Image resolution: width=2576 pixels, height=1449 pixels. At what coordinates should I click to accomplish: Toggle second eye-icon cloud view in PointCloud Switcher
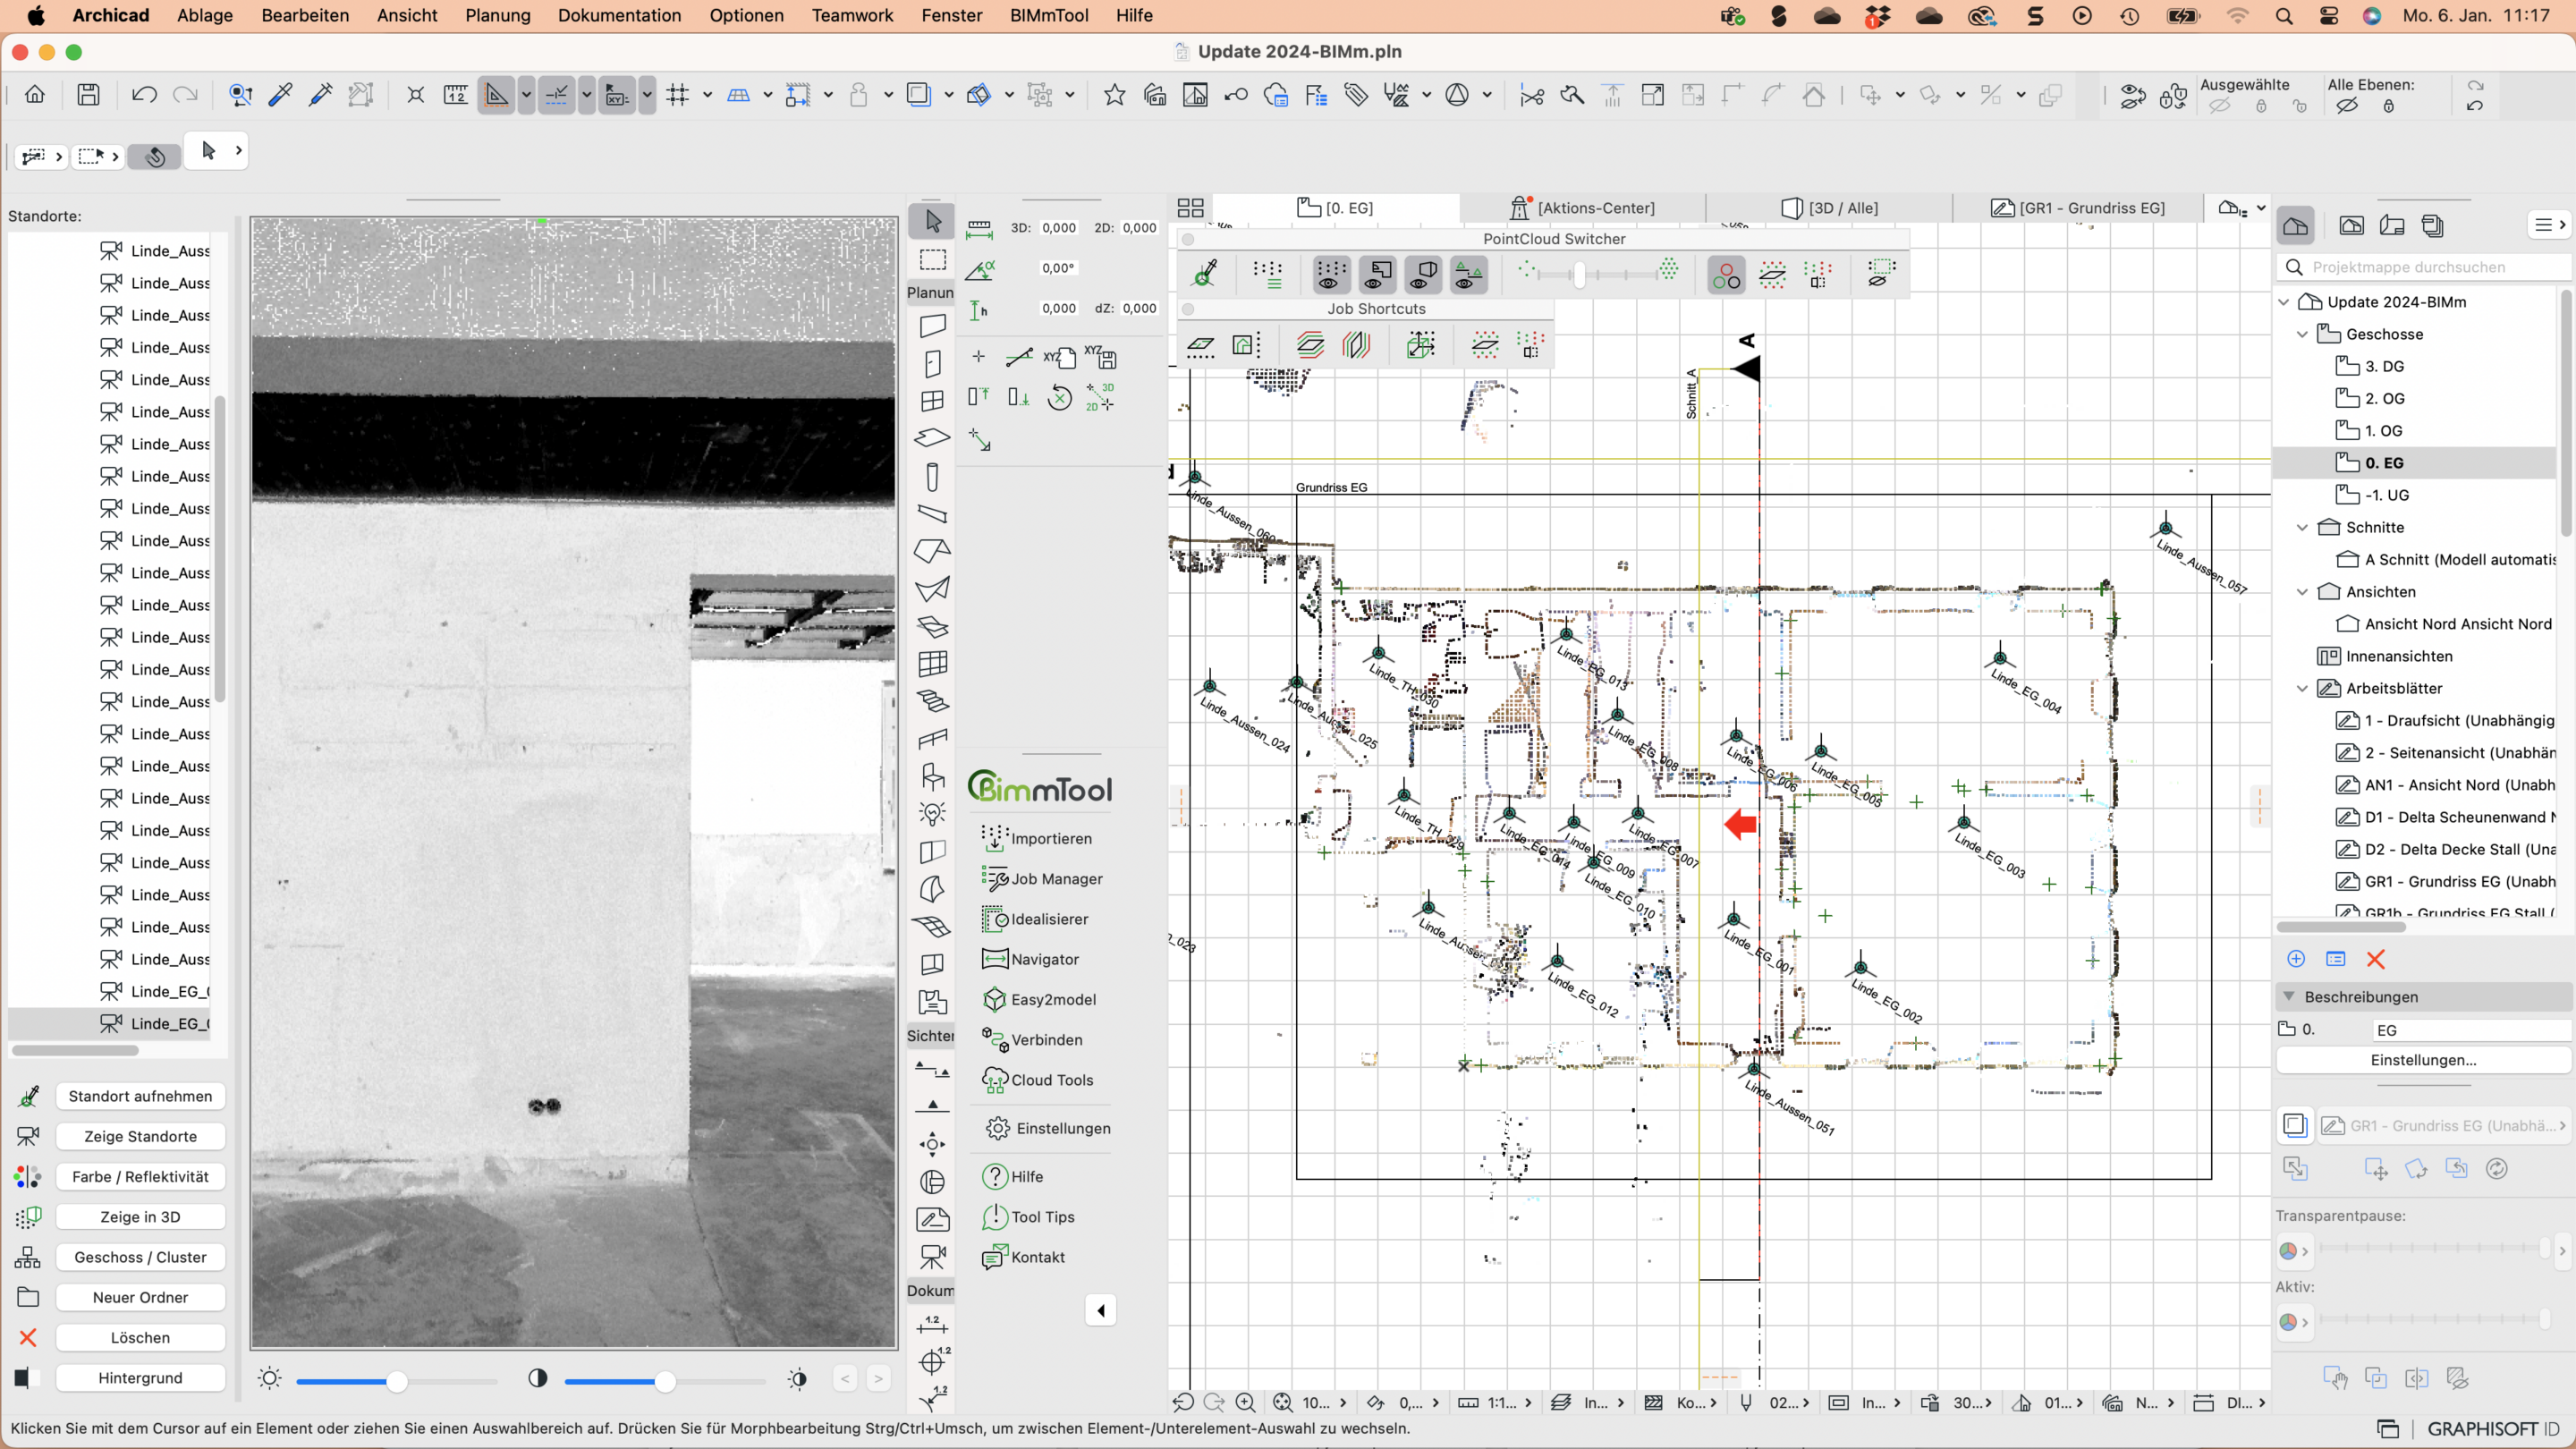point(1378,274)
